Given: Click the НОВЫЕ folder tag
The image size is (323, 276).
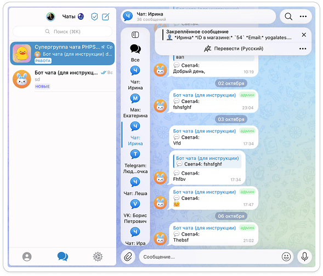Looking at the screenshot, I should pos(42,87).
